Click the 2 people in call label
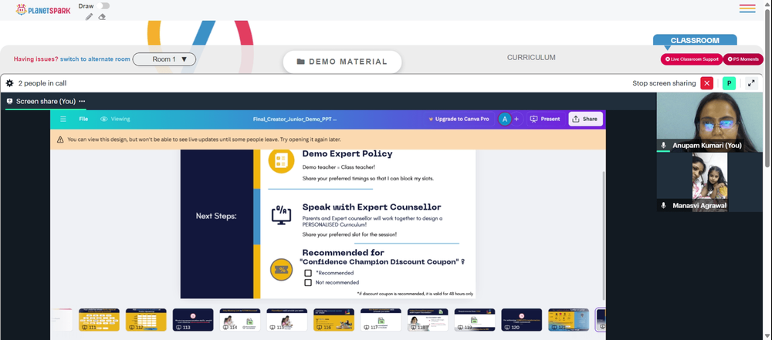The image size is (772, 340). 42,83
